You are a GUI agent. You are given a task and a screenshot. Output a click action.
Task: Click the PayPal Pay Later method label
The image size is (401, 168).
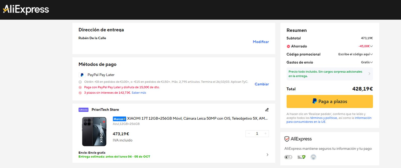[101, 75]
